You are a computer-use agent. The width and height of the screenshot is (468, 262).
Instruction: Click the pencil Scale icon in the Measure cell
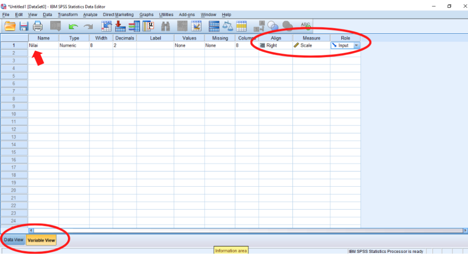point(296,45)
